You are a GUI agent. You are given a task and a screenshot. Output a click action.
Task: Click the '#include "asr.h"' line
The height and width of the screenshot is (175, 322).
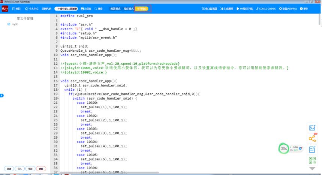point(76,24)
